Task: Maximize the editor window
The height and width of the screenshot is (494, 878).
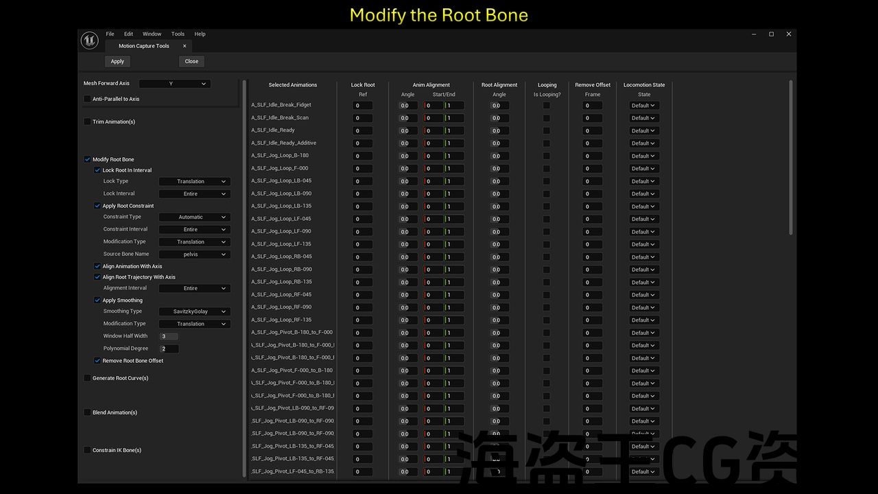Action: (771, 34)
